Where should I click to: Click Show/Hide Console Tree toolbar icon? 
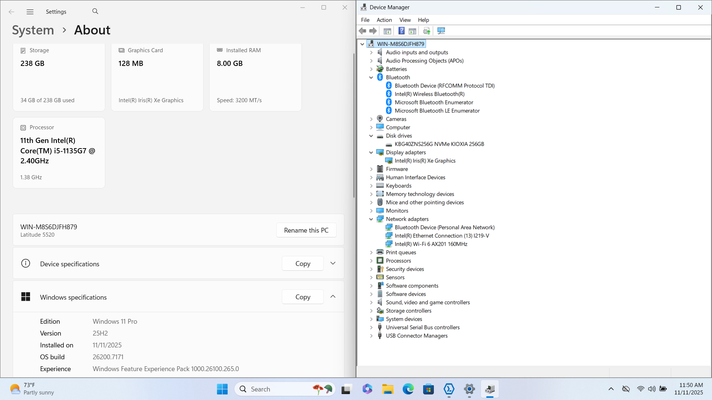[x=387, y=31]
